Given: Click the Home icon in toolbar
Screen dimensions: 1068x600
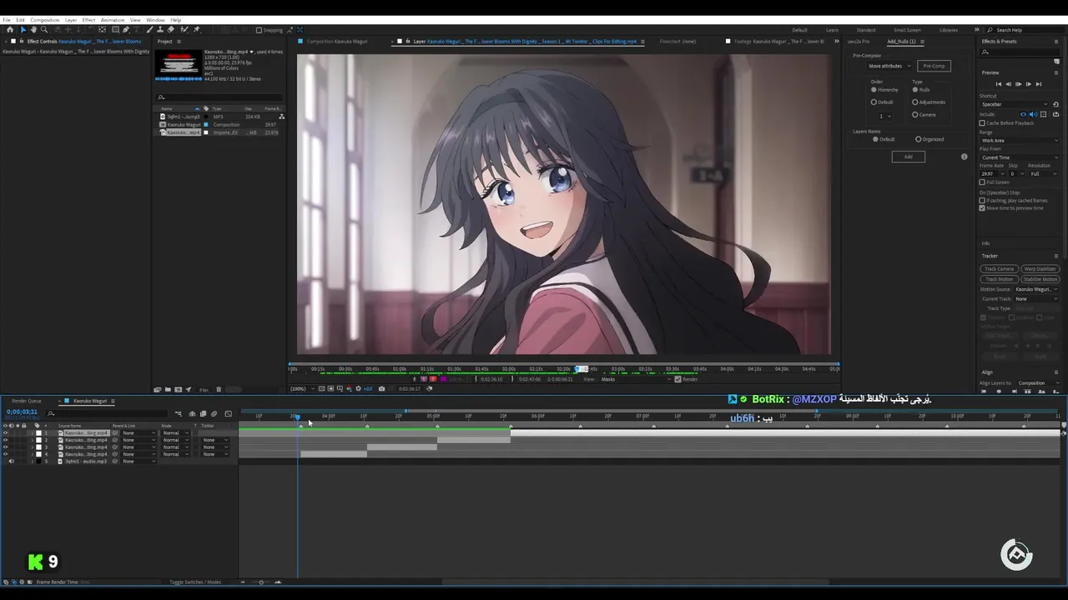Looking at the screenshot, I should point(10,30).
